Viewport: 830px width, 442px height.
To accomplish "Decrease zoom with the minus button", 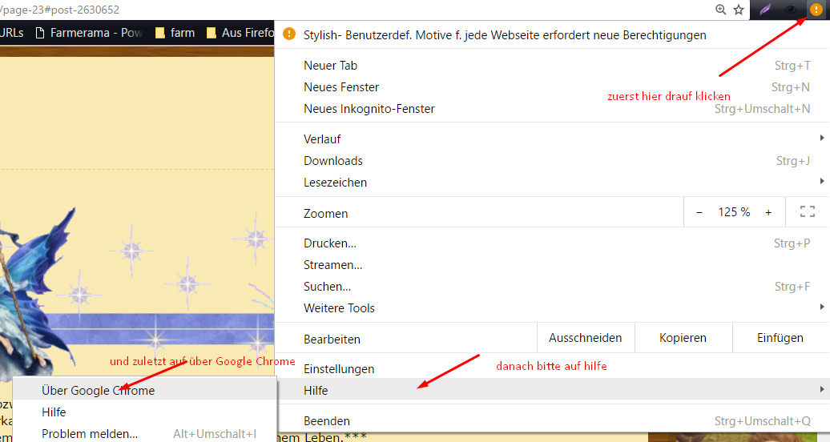I will pyautogui.click(x=699, y=212).
